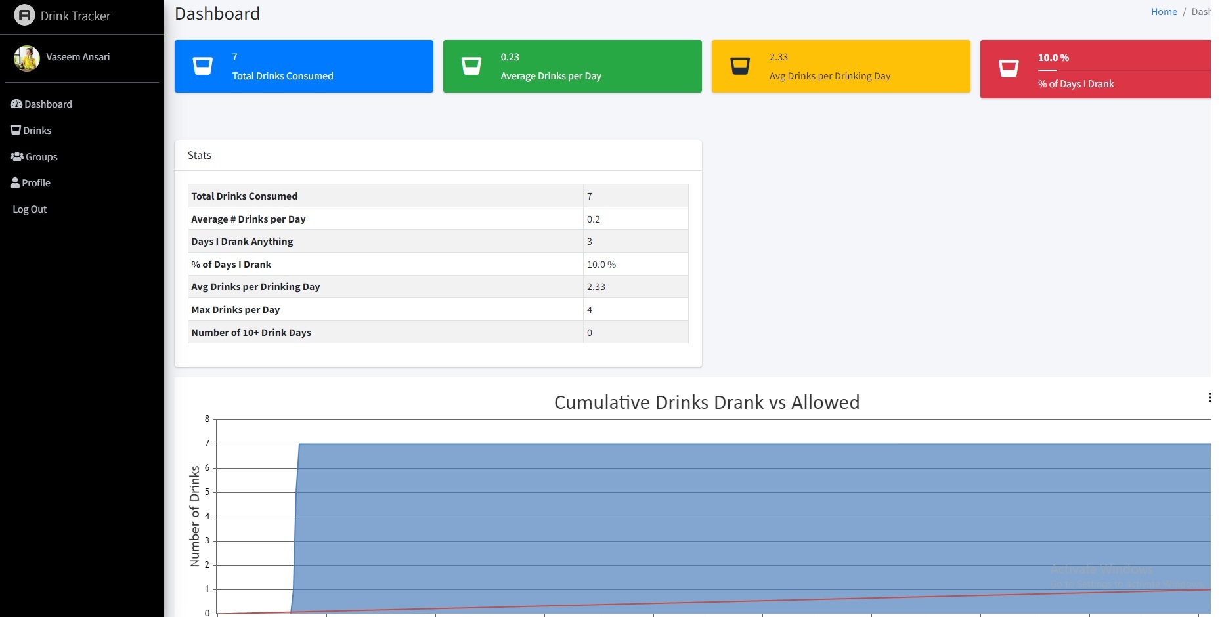1220x617 pixels.
Task: Open the Drinks menu item
Action: pyautogui.click(x=37, y=131)
